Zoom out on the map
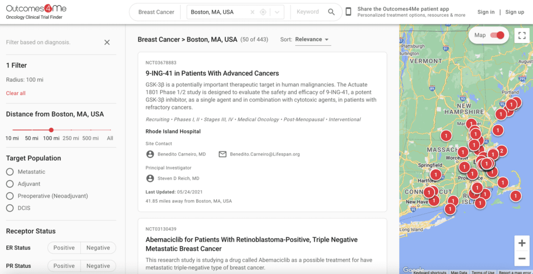 pyautogui.click(x=522, y=258)
